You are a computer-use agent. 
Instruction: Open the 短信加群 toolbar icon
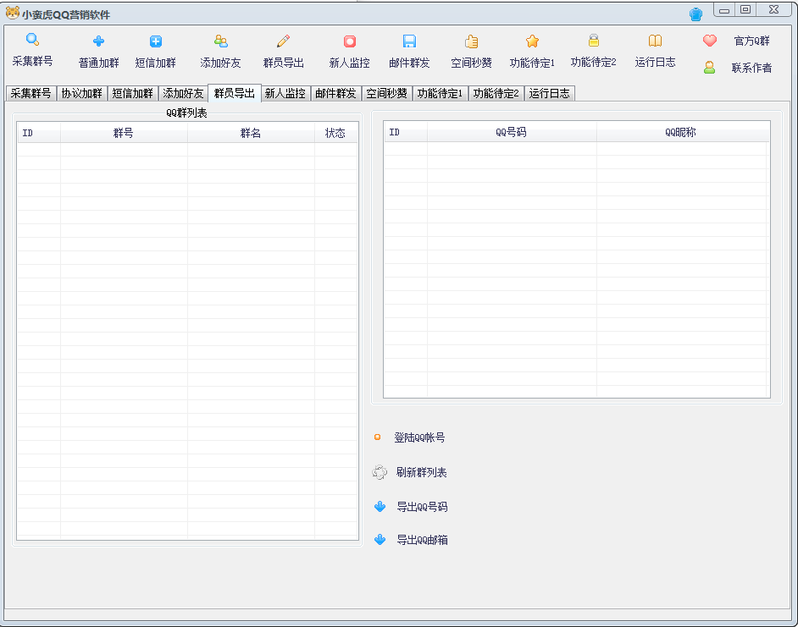coord(156,41)
